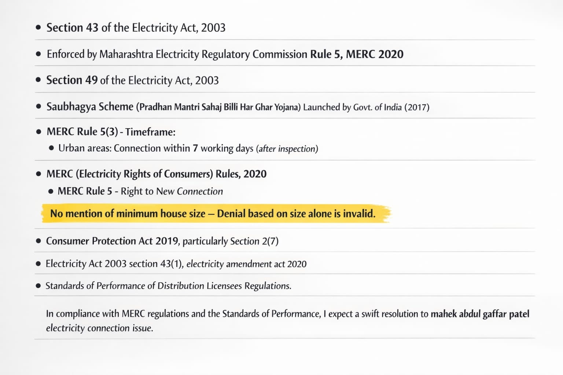Click the 'Urban areas: Connection within 7 working days' sub-bullet

(156, 148)
